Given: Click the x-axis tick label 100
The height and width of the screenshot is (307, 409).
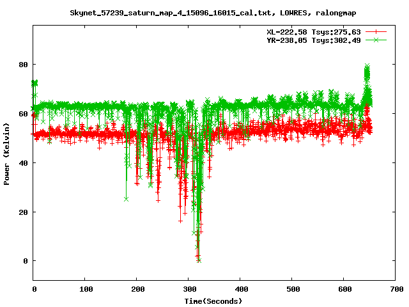Looking at the screenshot, I should click(86, 289).
